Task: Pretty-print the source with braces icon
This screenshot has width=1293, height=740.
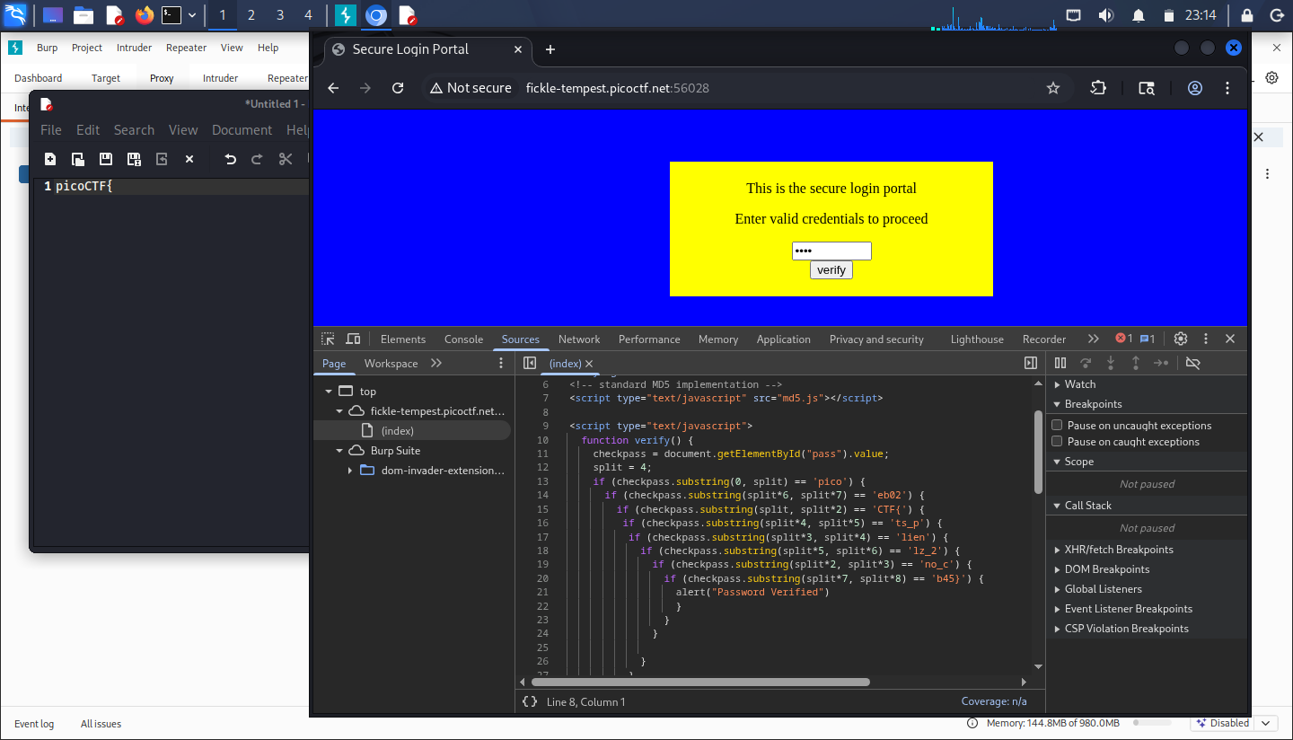Action: coord(530,701)
